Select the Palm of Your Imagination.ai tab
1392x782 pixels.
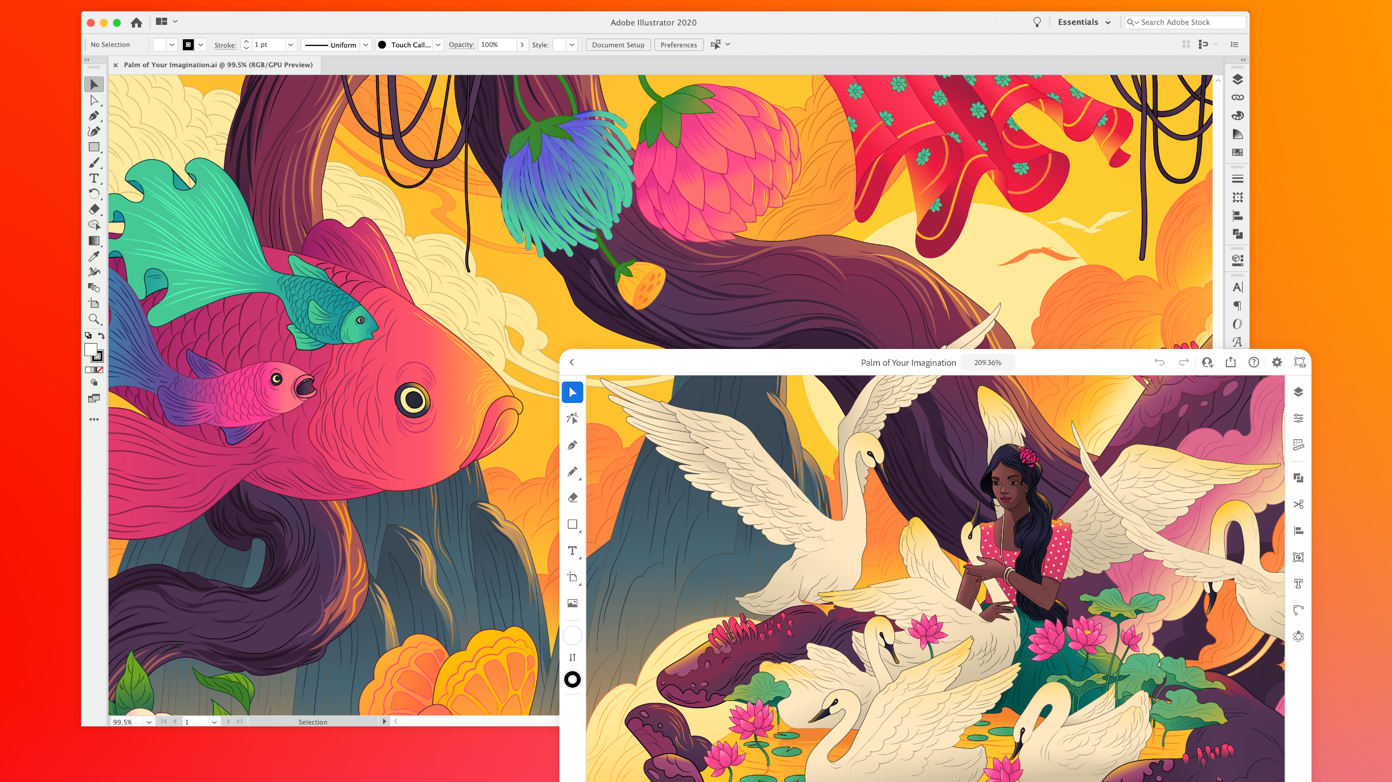pos(218,65)
